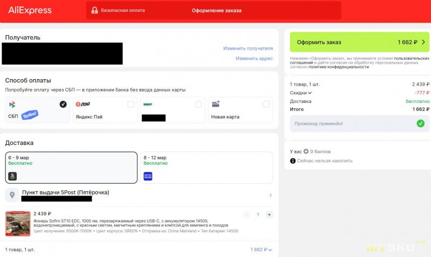Click «Изменить получателя» link

248,48
